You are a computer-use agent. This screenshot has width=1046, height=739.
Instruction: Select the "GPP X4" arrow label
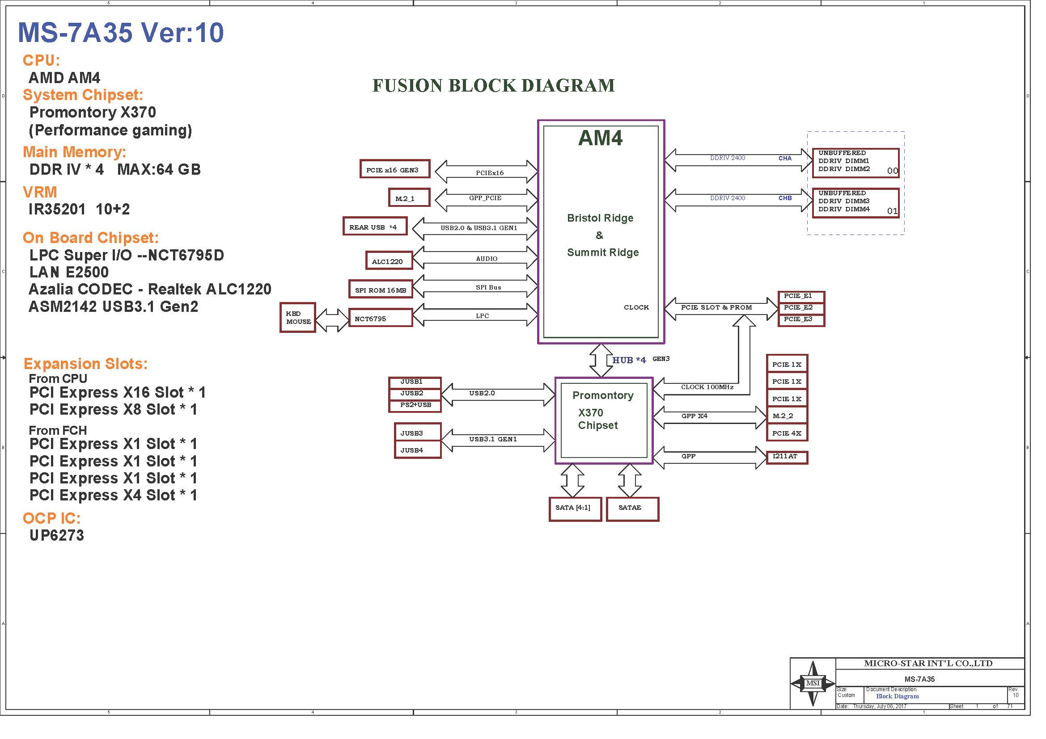pos(695,416)
